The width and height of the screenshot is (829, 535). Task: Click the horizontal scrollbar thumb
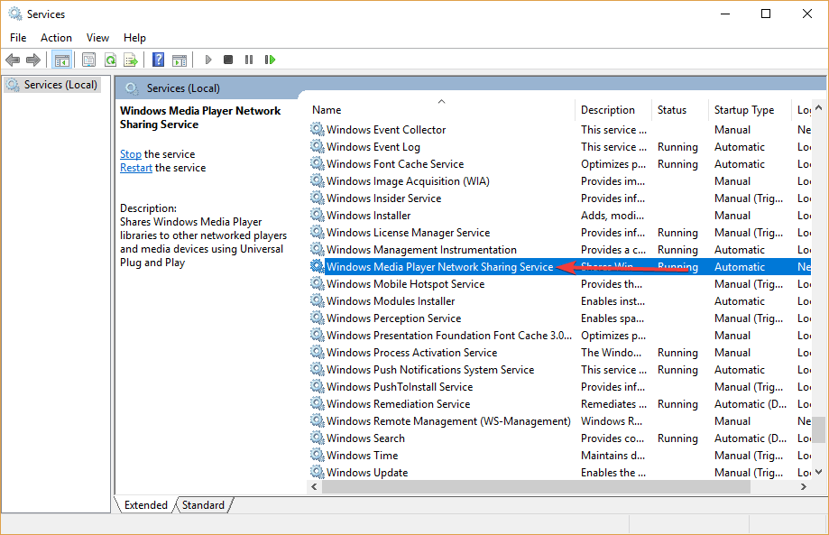[536, 486]
